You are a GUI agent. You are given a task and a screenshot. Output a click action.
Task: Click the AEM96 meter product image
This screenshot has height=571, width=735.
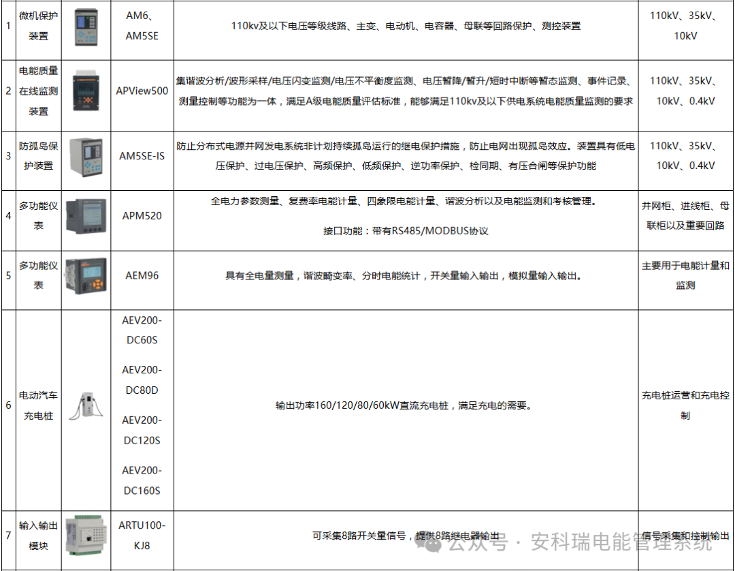[86, 276]
